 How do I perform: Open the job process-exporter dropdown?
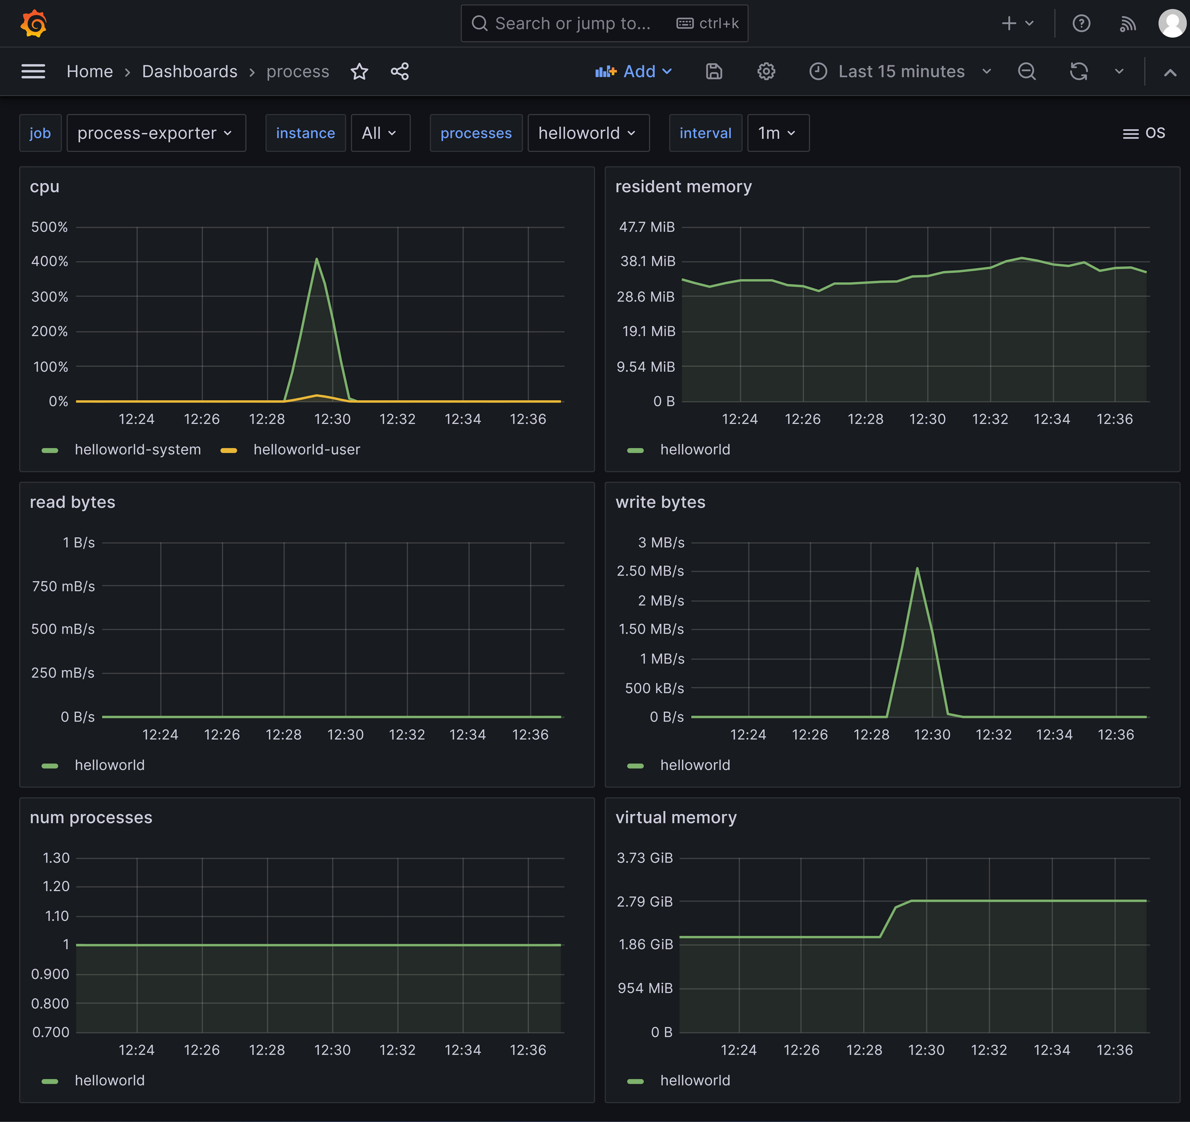(156, 133)
